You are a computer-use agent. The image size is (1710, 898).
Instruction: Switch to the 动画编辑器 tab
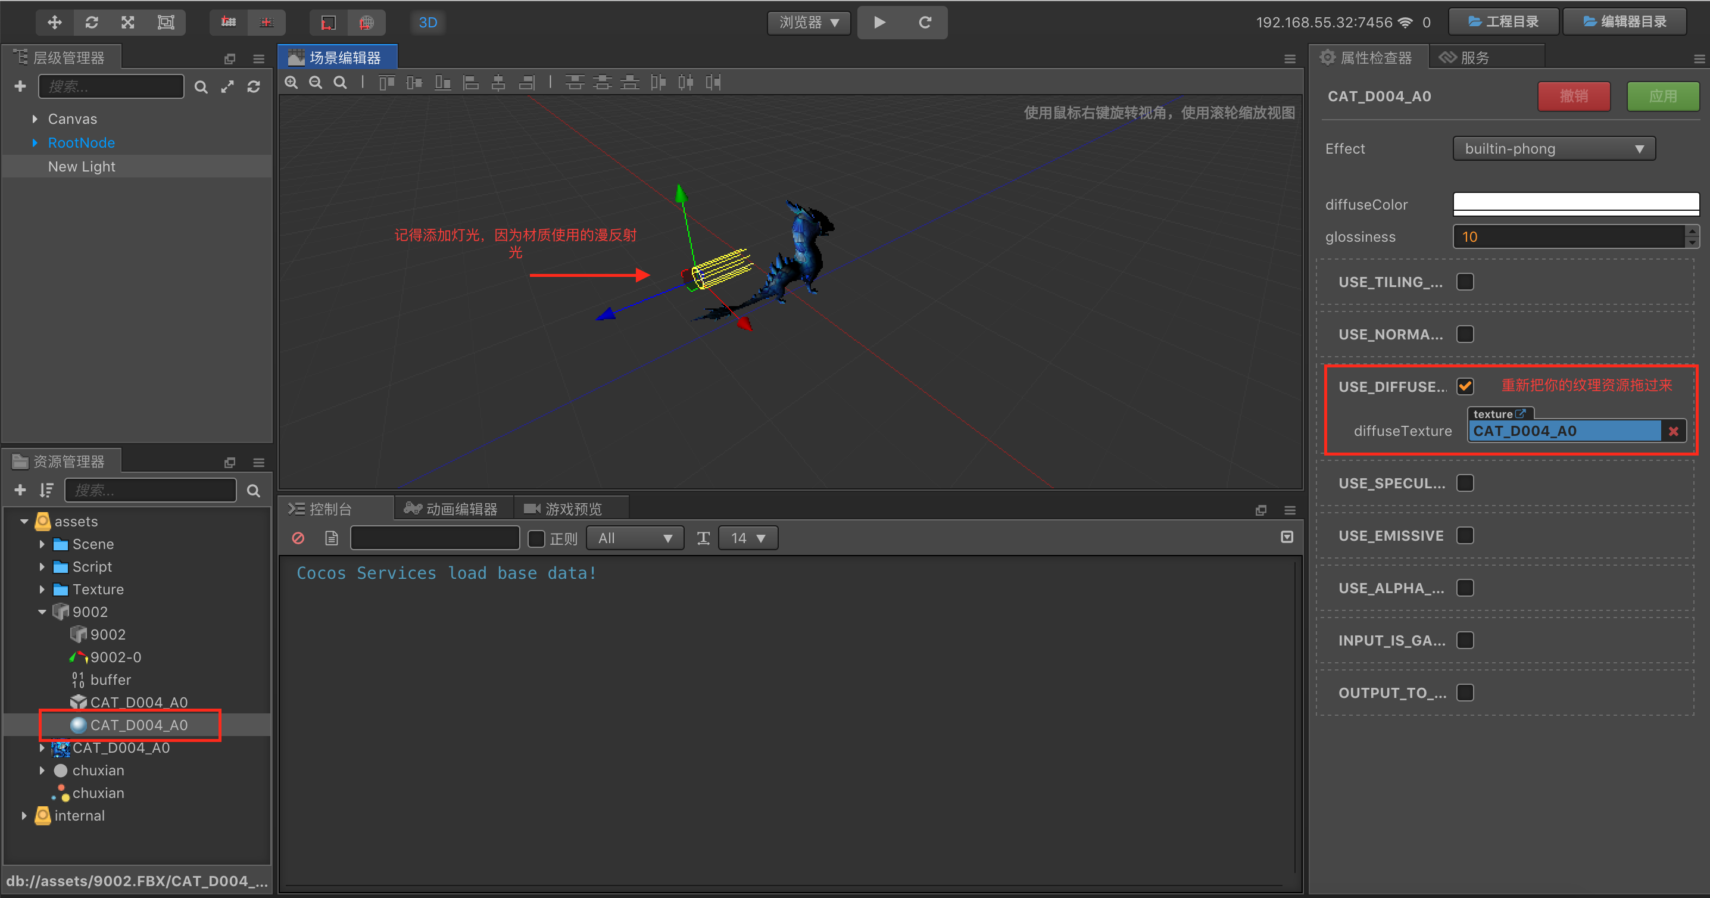coord(453,509)
